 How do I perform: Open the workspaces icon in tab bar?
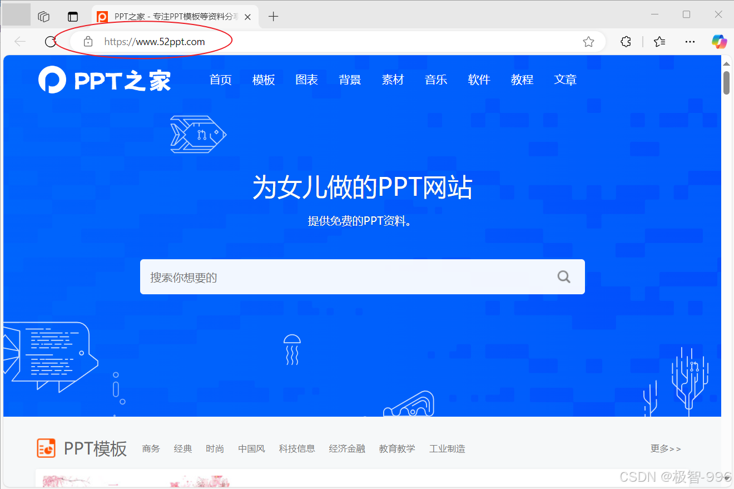tap(44, 17)
